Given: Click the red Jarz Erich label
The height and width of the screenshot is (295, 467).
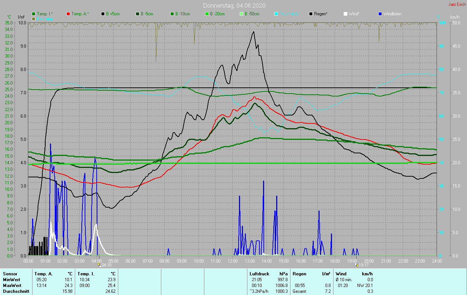Looking at the screenshot, I should [457, 4].
